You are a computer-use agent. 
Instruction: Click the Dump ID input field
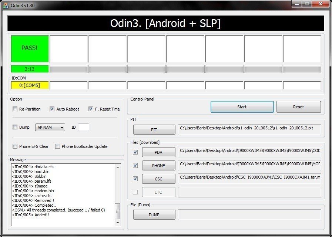point(83,128)
